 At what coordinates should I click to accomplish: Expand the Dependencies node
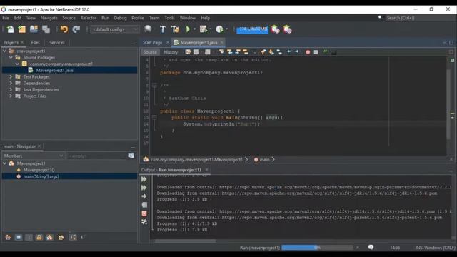tap(11, 83)
